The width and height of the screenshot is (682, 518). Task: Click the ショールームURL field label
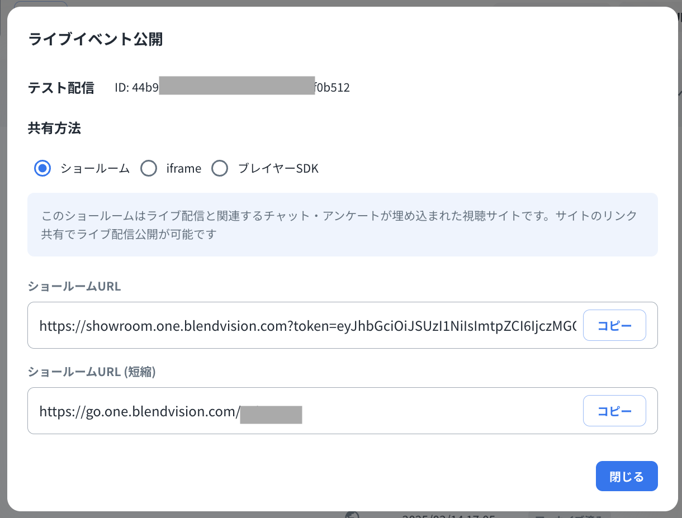click(74, 287)
